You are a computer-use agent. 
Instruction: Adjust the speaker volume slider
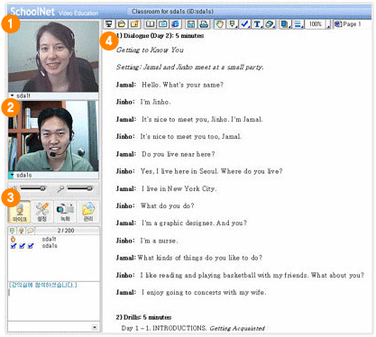[x=32, y=188]
